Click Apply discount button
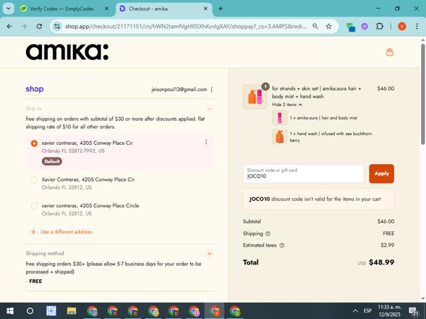This screenshot has height=319, width=426. 381,173
